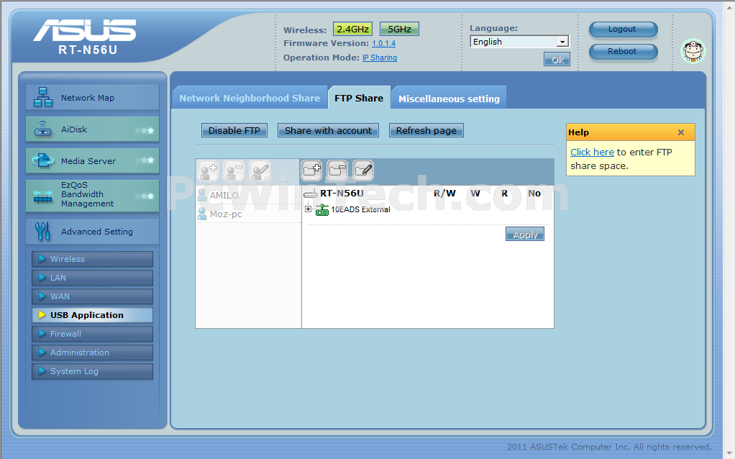Select the USB Application menu item
The width and height of the screenshot is (735, 459).
(x=92, y=315)
